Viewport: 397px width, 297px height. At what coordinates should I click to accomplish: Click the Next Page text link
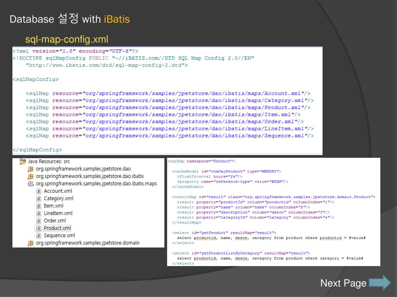(x=343, y=283)
